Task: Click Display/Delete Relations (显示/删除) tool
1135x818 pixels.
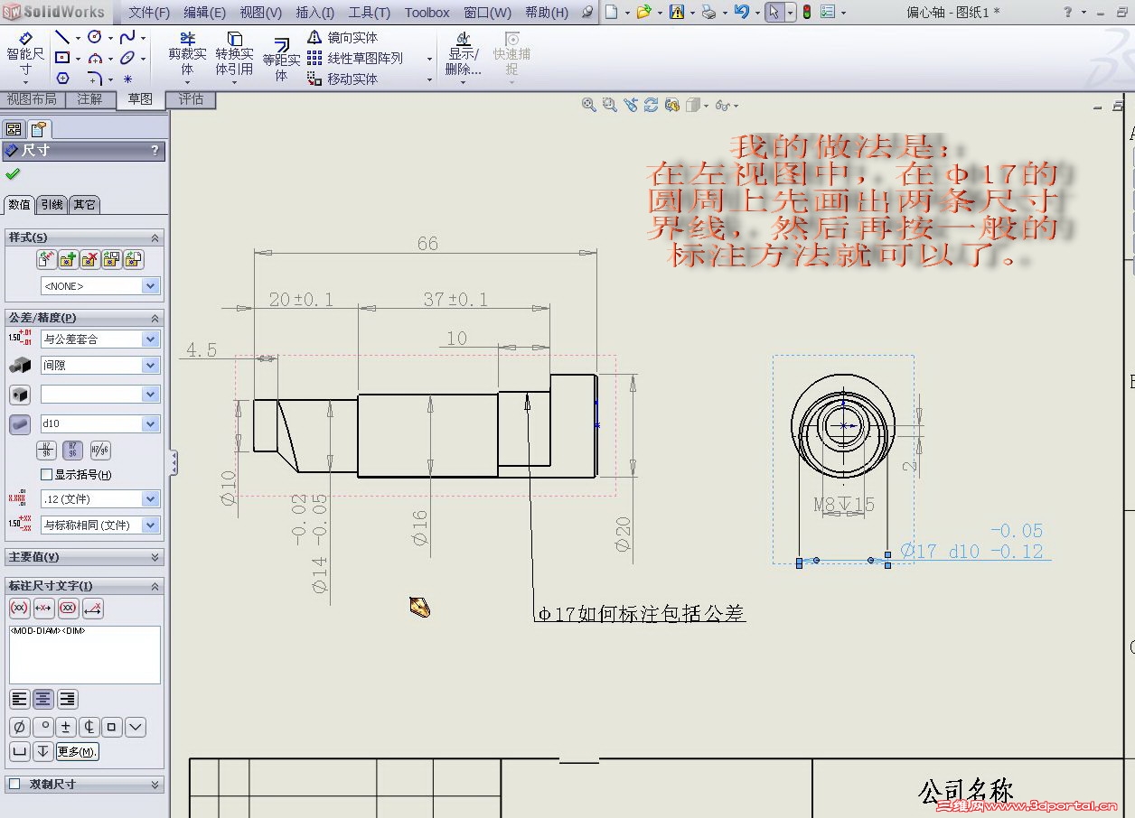Action: point(464,54)
